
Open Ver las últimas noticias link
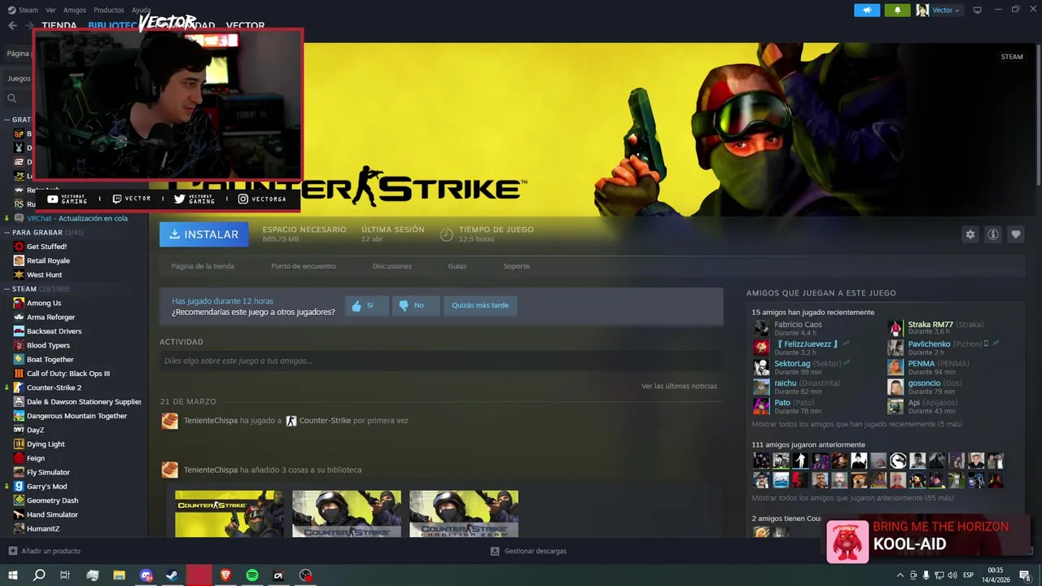(x=679, y=386)
